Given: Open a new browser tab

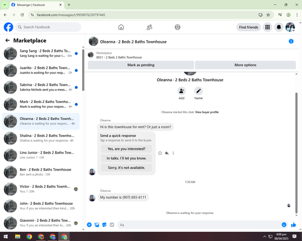Looking at the screenshot, I should pos(69,5).
